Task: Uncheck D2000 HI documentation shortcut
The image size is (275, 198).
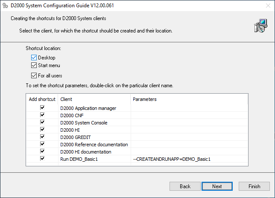Action: point(42,152)
